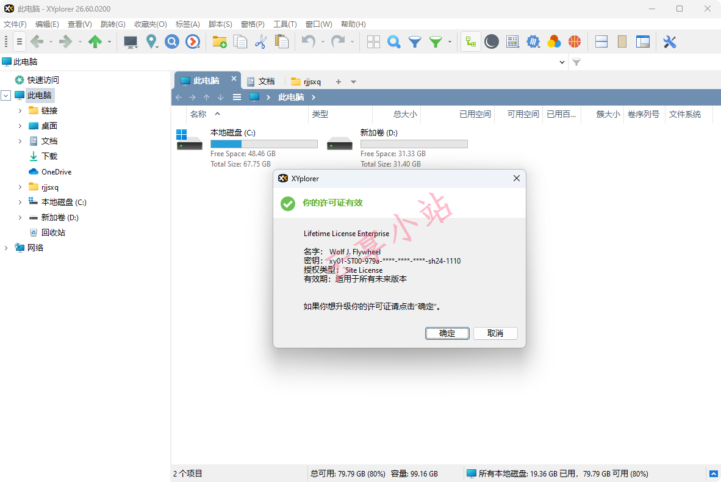Switch to the rjjsxq tab

pos(306,81)
